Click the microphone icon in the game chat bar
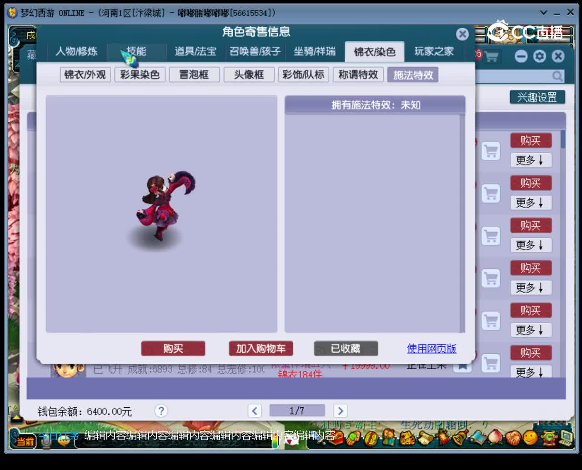Image resolution: width=582 pixels, height=470 pixels. (46, 441)
